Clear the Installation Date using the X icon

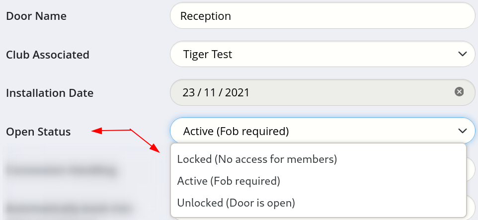point(459,92)
